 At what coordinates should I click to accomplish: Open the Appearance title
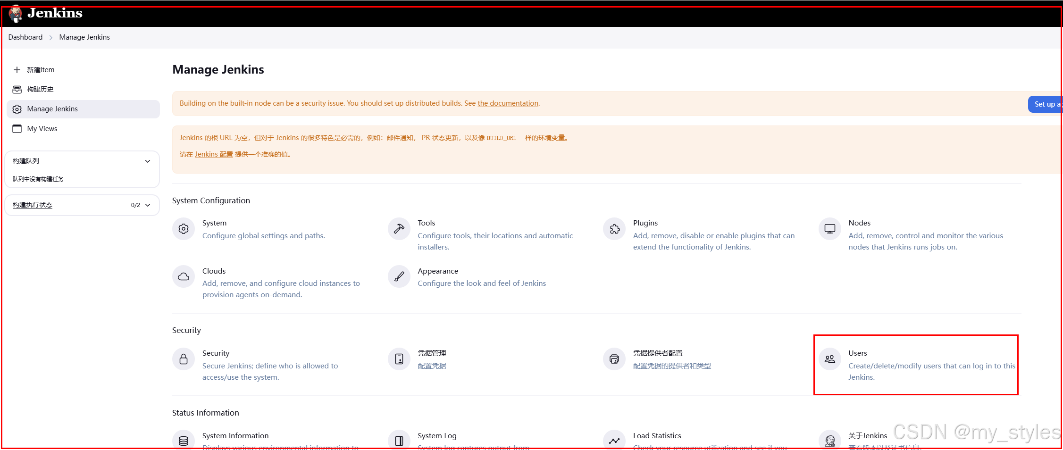[438, 271]
